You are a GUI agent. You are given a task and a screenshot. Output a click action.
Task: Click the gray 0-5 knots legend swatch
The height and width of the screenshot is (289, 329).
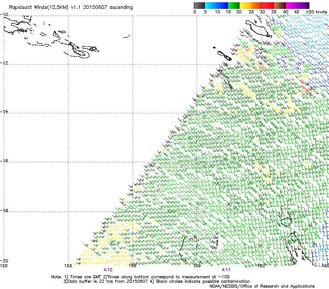(x=199, y=5)
